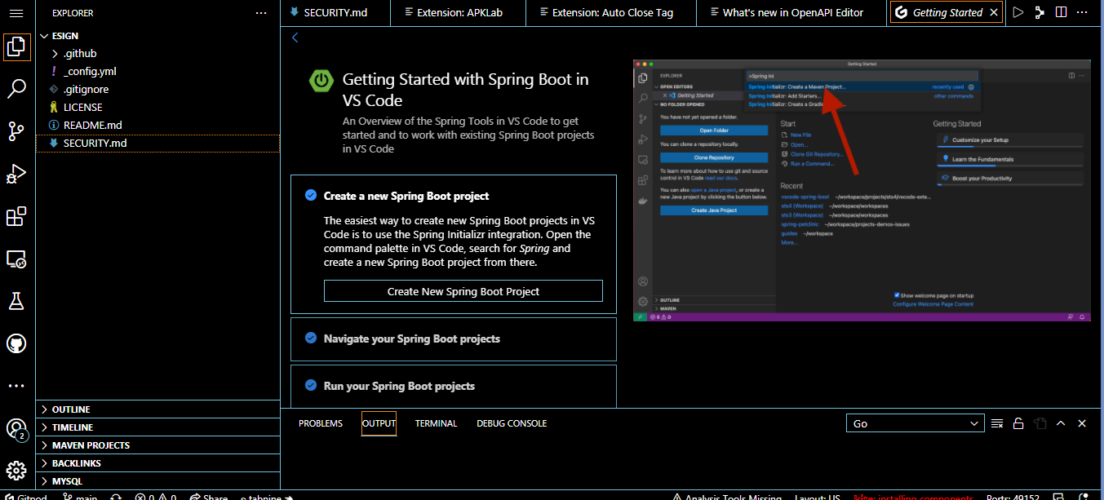Open the Run and Debug view
The image size is (1104, 500).
pyautogui.click(x=16, y=174)
